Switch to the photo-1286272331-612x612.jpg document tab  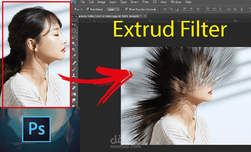(x=110, y=16)
